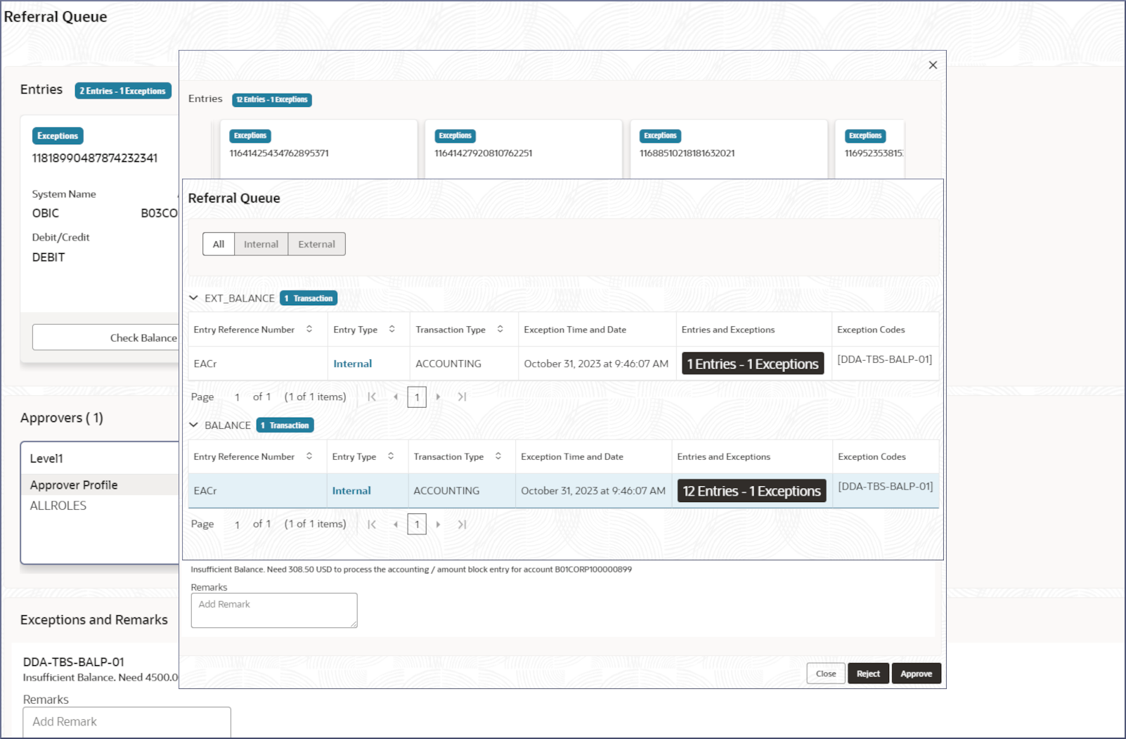Go to previous page in EXT_BALANCE pagination

(x=396, y=397)
